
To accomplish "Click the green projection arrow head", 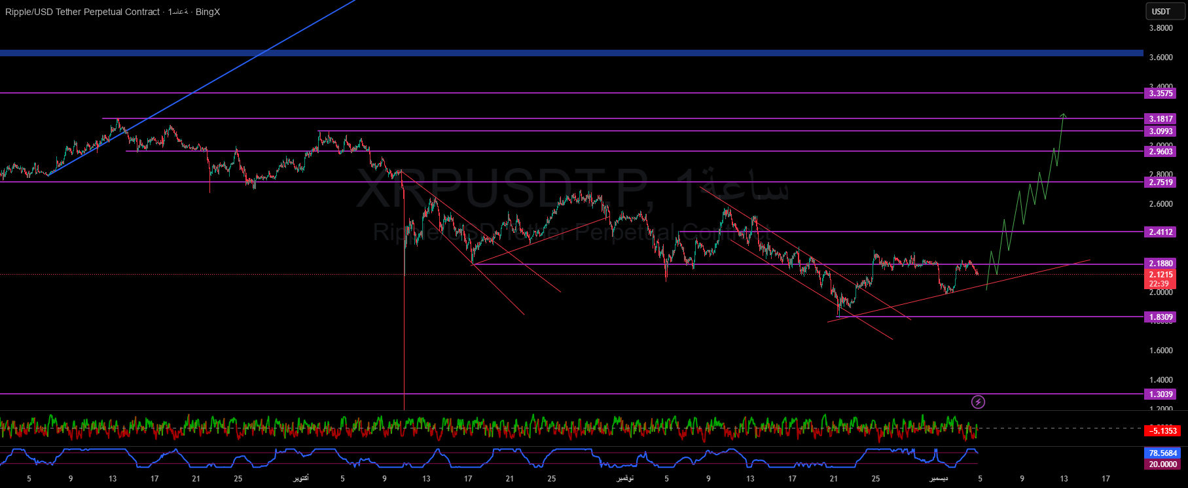I will 1064,115.
